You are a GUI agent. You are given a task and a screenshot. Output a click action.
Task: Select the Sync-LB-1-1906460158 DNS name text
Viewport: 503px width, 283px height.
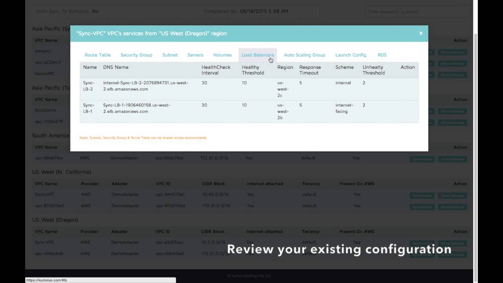(137, 108)
